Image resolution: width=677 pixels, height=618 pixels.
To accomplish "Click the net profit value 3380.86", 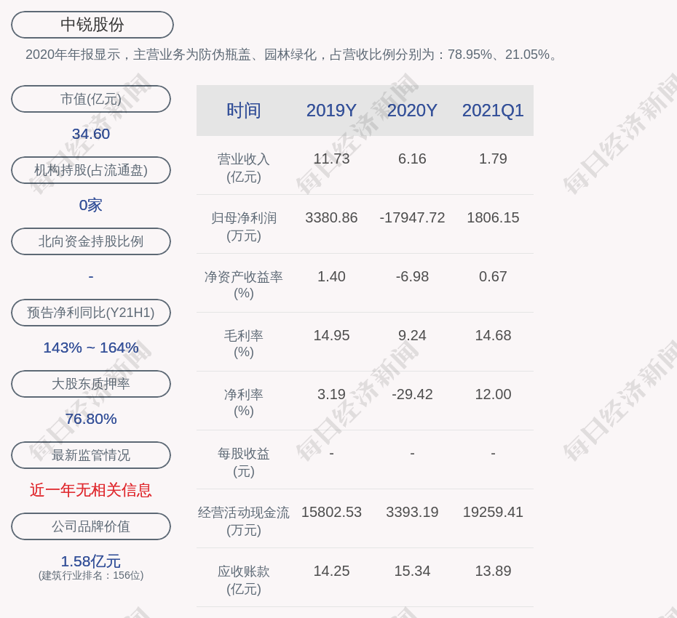I will [332, 217].
